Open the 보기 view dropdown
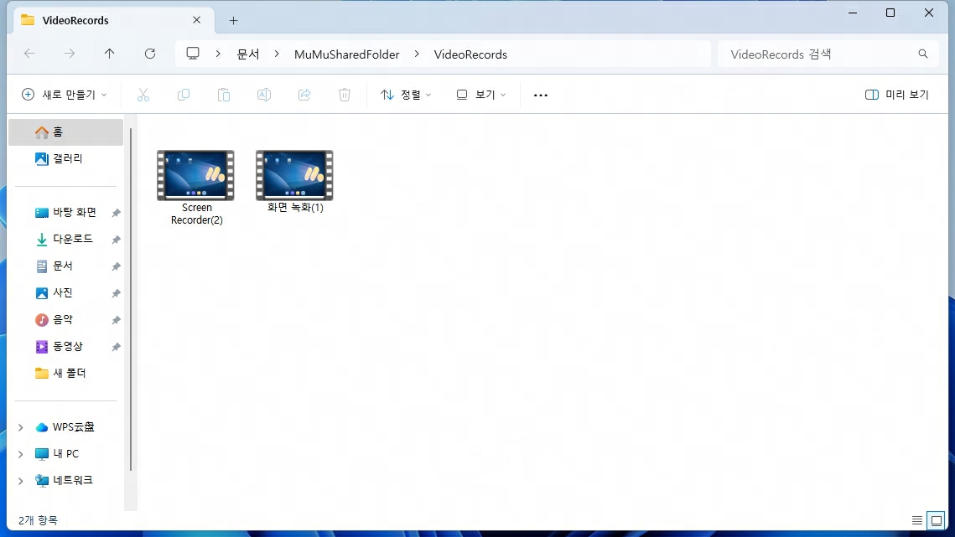 (481, 95)
